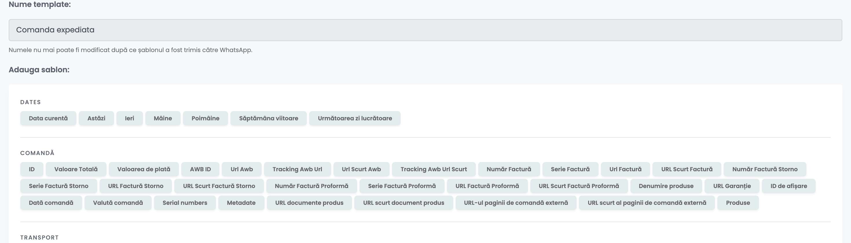Select the Mâine date tag
This screenshot has width=851, height=243.
pyautogui.click(x=163, y=118)
